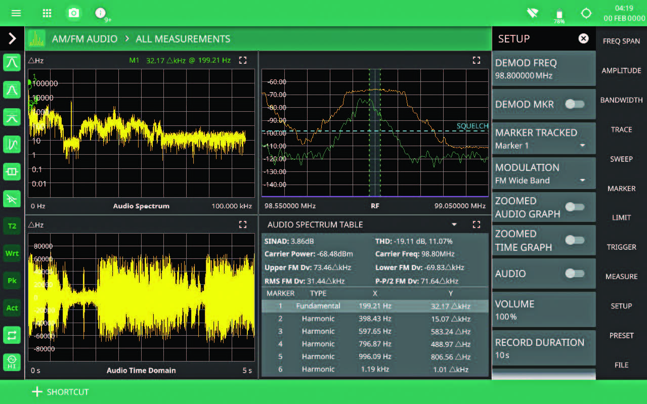This screenshot has width=647, height=404.
Task: Open the hamburger main menu
Action: [x=16, y=13]
